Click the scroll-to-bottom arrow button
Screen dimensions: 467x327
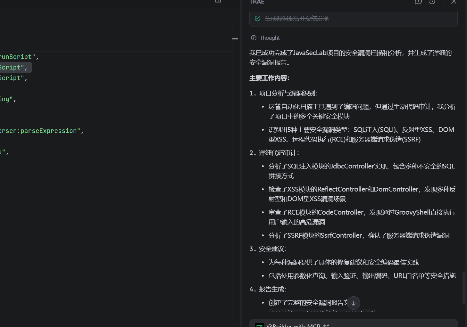[353, 303]
